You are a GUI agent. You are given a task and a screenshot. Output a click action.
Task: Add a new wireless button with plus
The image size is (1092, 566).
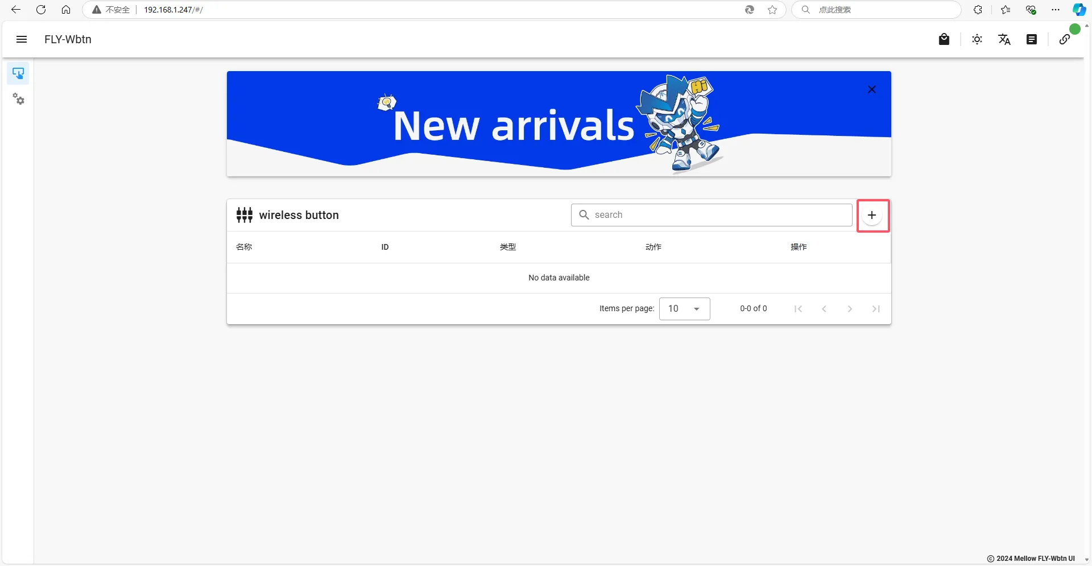coord(872,215)
